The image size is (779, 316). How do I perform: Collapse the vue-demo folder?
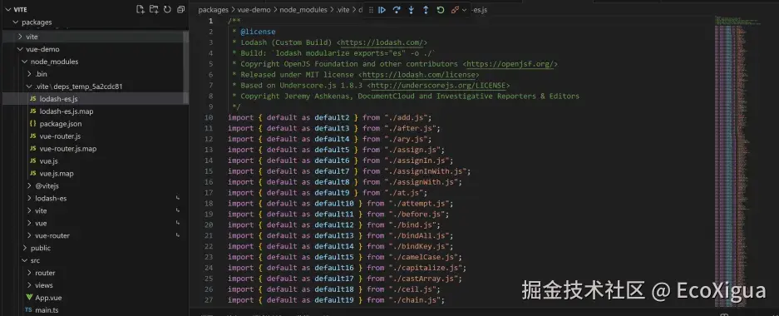20,49
